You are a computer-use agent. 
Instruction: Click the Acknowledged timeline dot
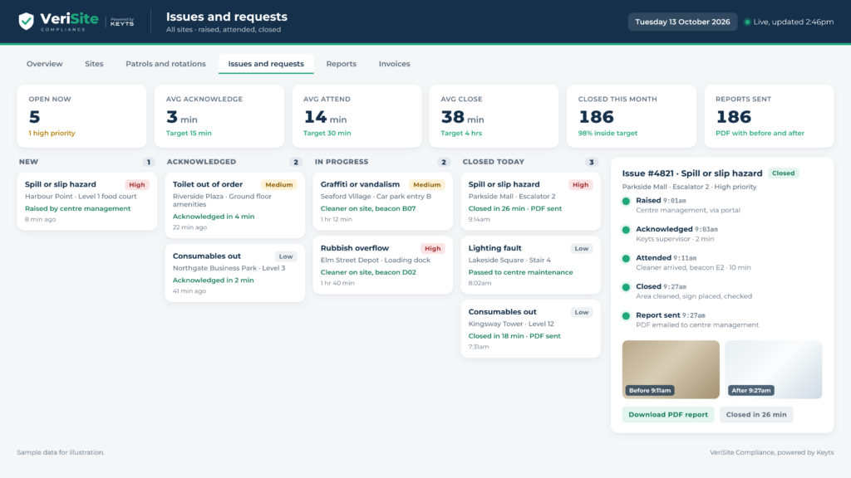click(626, 230)
